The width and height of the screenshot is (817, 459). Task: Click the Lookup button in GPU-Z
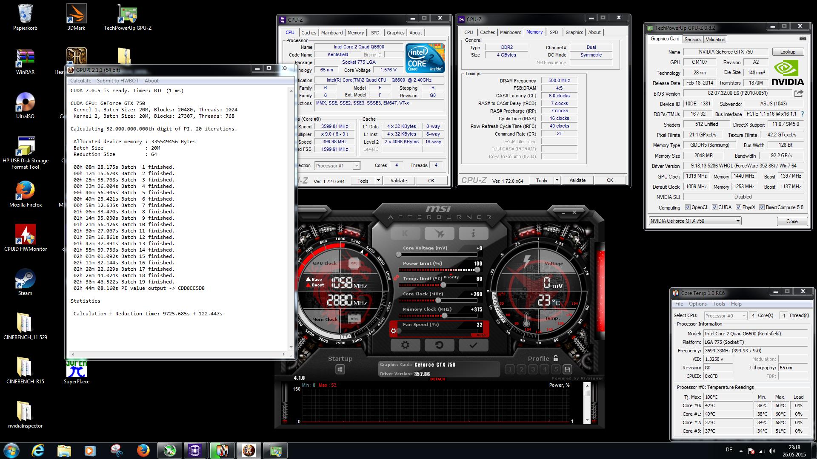tap(788, 52)
